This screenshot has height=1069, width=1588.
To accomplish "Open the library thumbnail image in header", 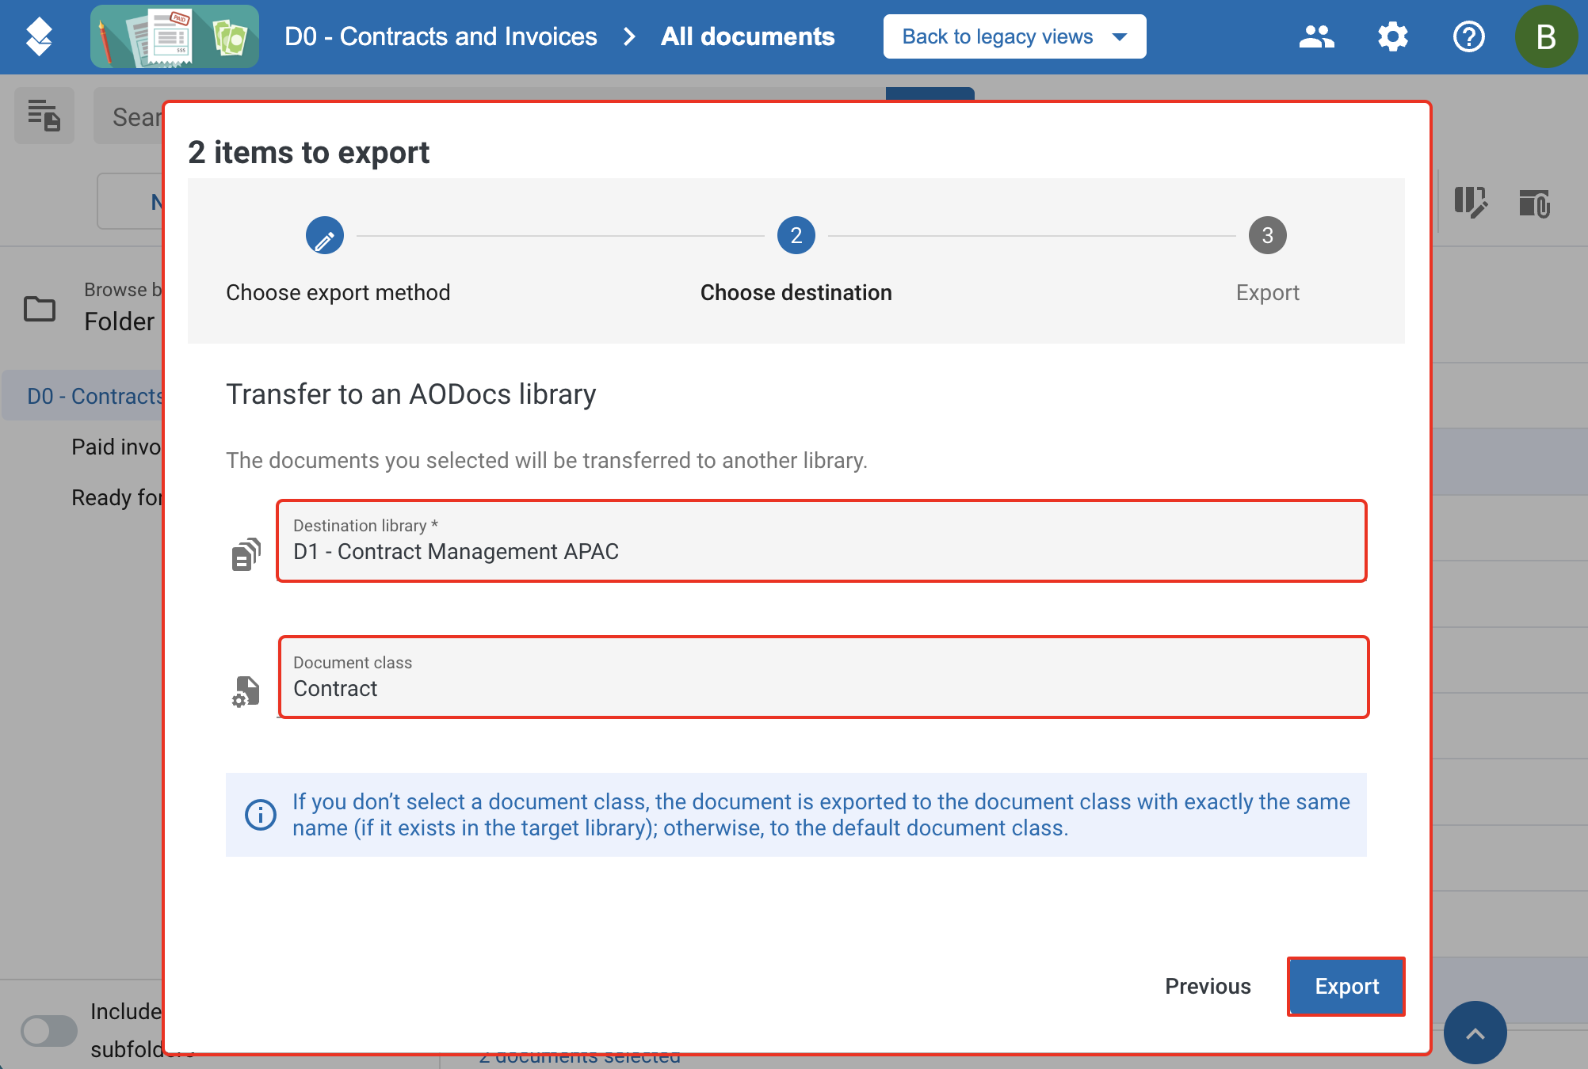I will coord(174,36).
